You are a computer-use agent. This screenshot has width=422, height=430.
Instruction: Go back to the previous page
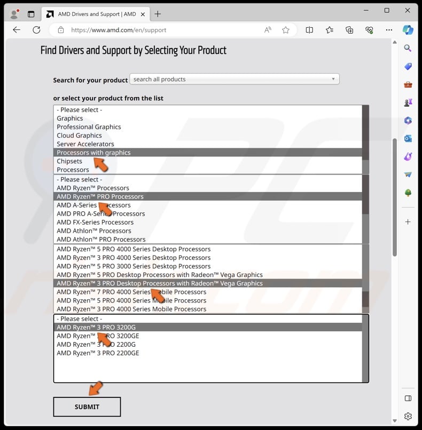(17, 30)
